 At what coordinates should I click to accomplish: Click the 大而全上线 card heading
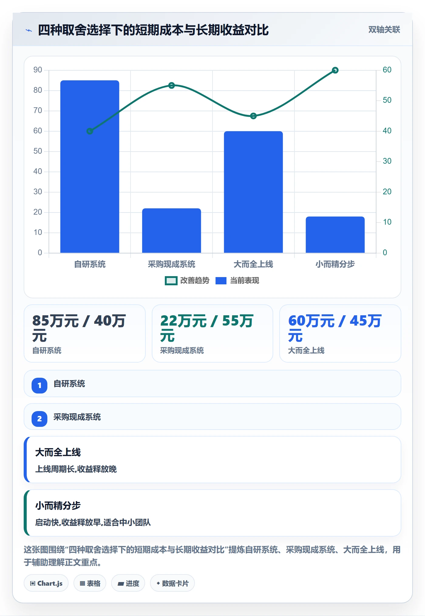(58, 452)
